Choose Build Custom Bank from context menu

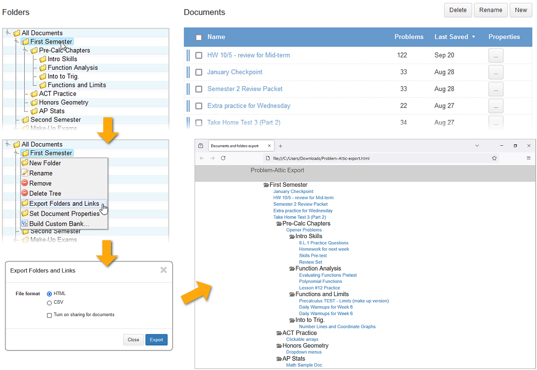click(x=64, y=224)
